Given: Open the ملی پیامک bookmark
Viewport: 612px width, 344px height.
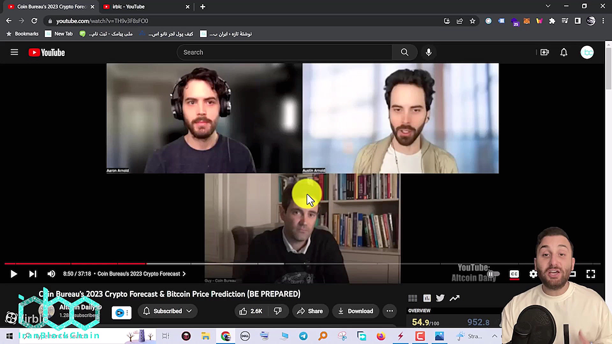Looking at the screenshot, I should (x=106, y=34).
